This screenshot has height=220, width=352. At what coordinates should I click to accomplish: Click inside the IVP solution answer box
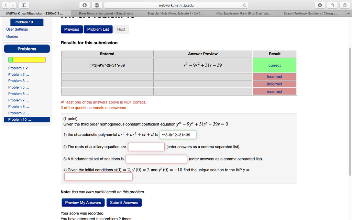tap(98, 176)
